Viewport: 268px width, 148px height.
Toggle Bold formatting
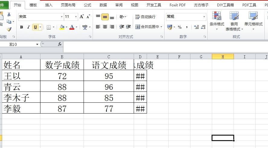21,27
